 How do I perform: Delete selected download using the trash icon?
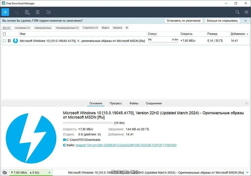coord(38,12)
